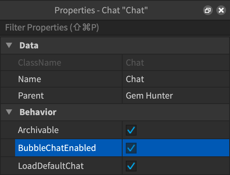The height and width of the screenshot is (175, 230).
Task: Click the Data section header text
Action: point(29,46)
